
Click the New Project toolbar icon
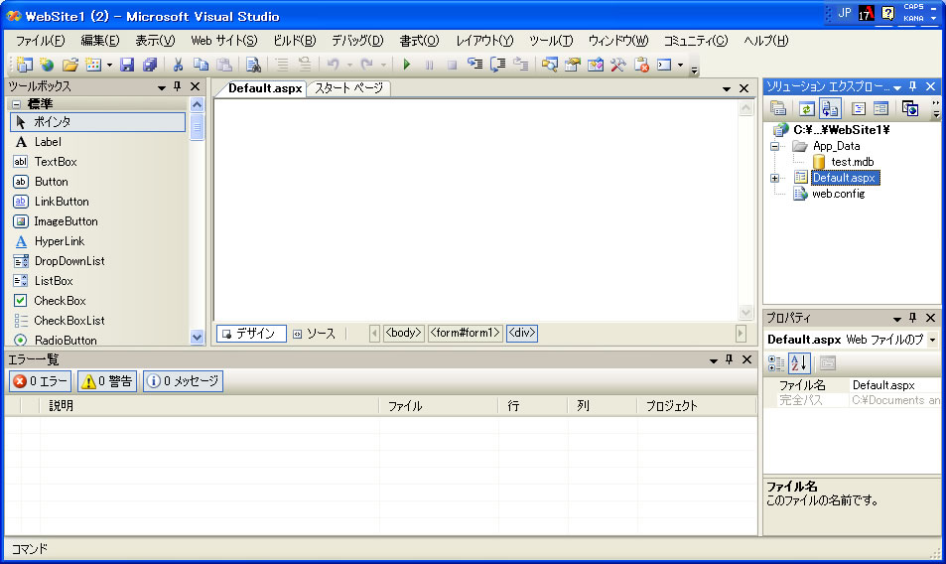[x=24, y=64]
